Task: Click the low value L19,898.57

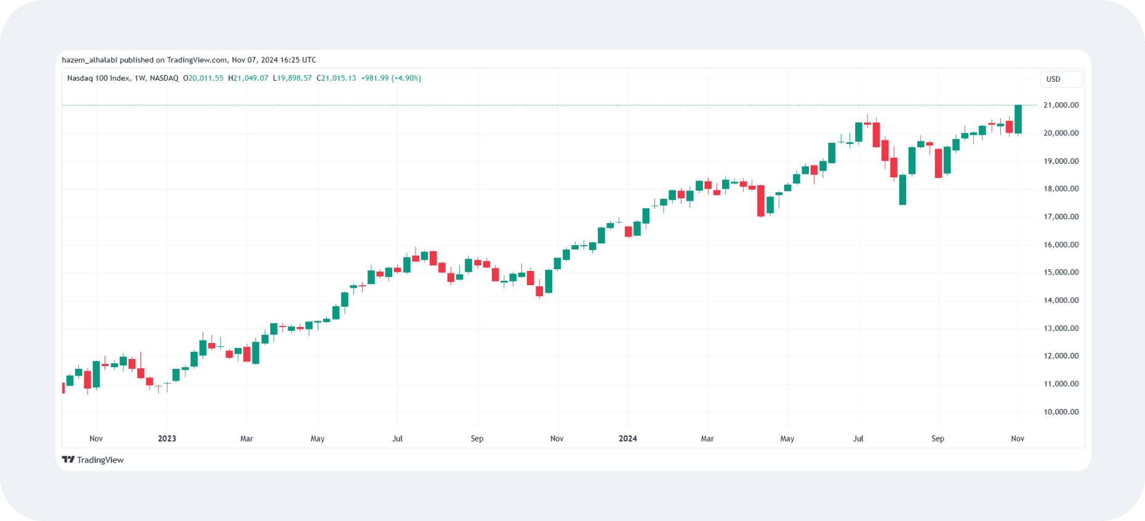Action: pos(292,78)
